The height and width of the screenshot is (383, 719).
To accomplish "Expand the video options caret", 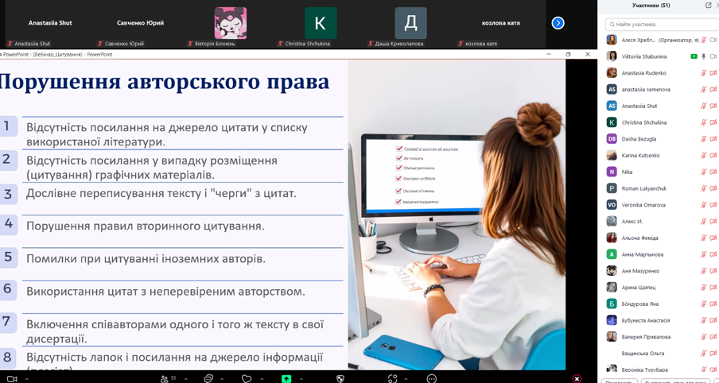I will pyautogui.click(x=26, y=379).
